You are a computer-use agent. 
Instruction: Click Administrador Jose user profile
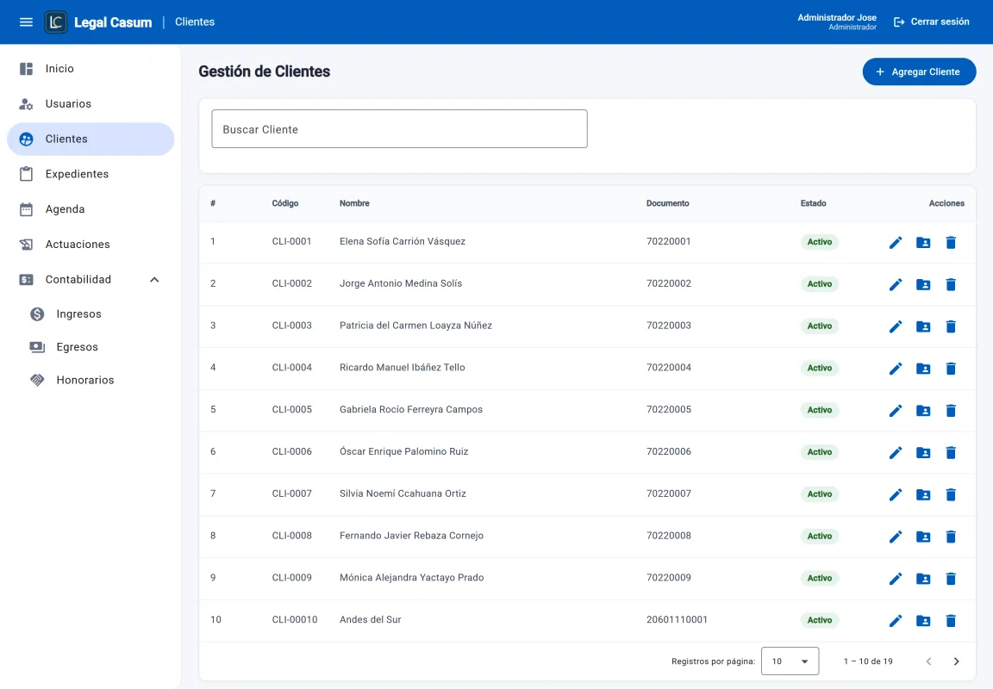point(837,22)
